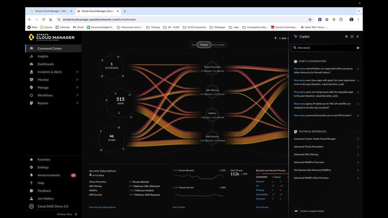The height and width of the screenshot is (218, 388).
Task: Switch to the Threats tab
Action: coord(204,45)
